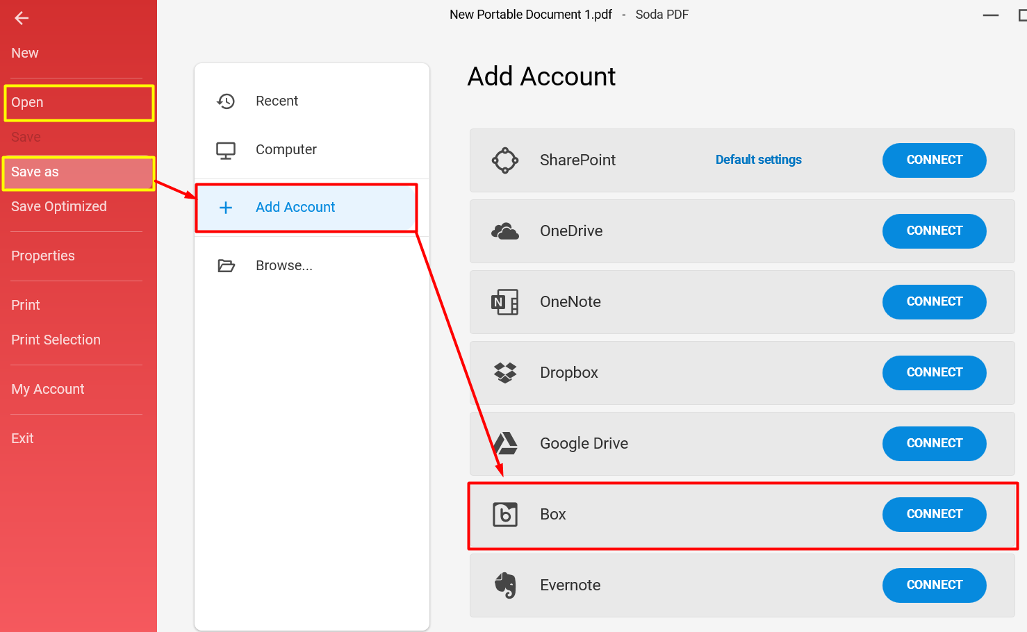The height and width of the screenshot is (632, 1027).
Task: Click the Add Account page heading
Action: pyautogui.click(x=542, y=77)
